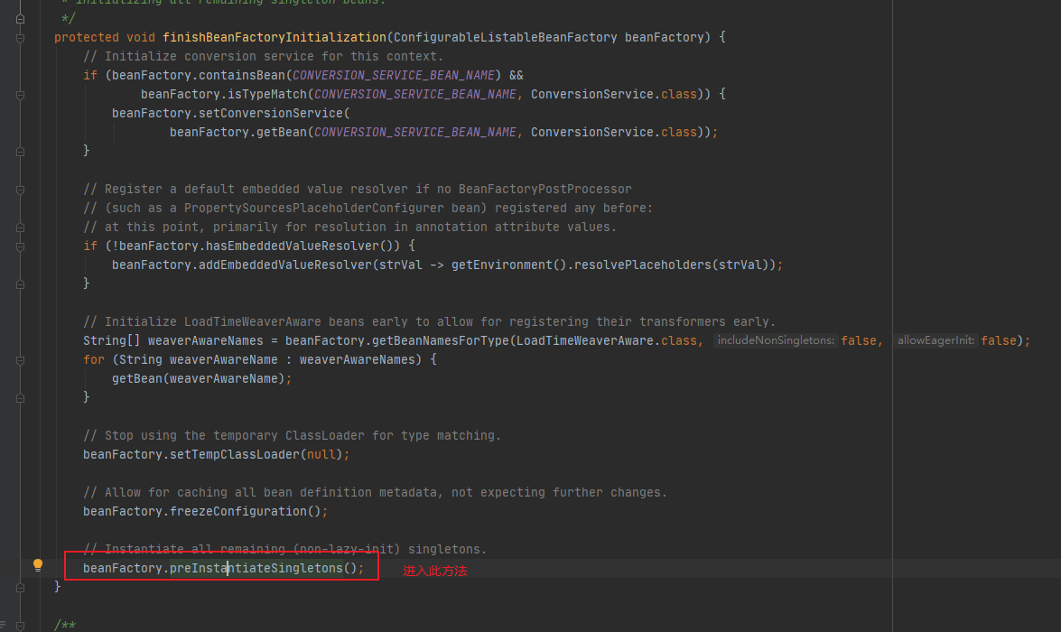The image size is (1061, 632).
Task: Click the finishBeanFactoryInitialization method name
Action: [274, 37]
